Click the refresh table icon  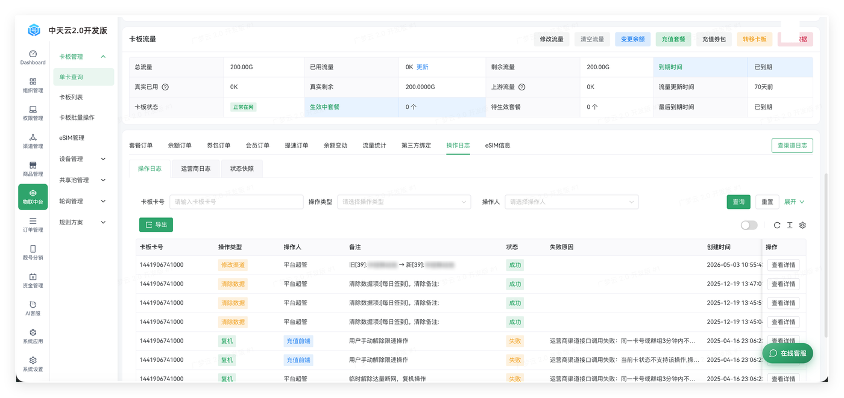[x=777, y=225]
